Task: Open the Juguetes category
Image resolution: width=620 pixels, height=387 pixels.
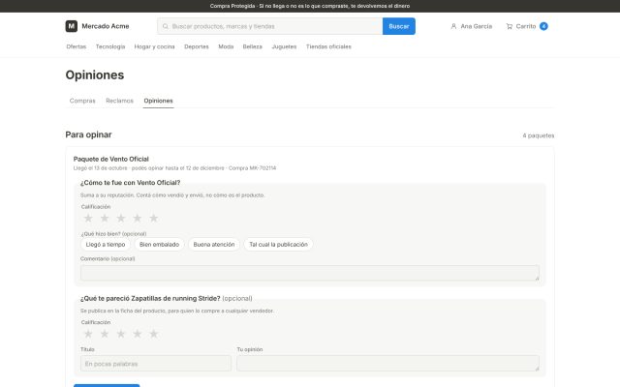Action: [x=284, y=46]
